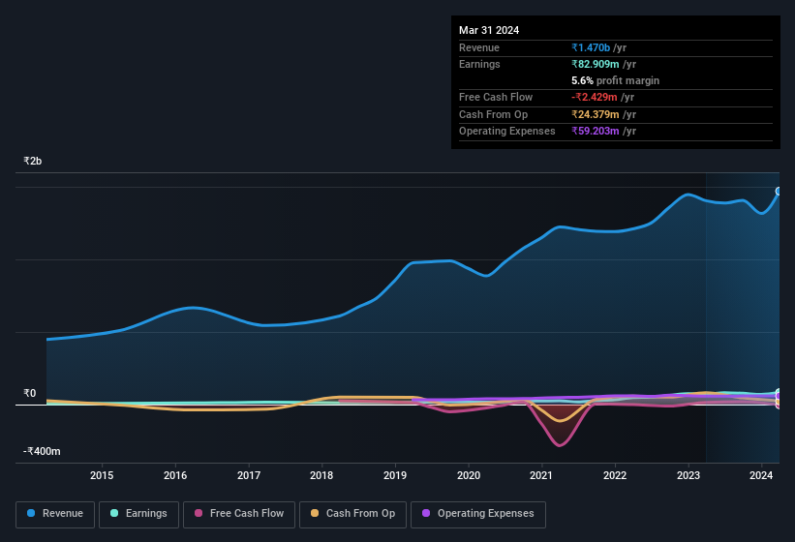Click the teal dot beside Earnings legend
The image size is (795, 542).
115,514
